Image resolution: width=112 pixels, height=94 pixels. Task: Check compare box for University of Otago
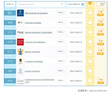pyautogui.click(x=90, y=23)
